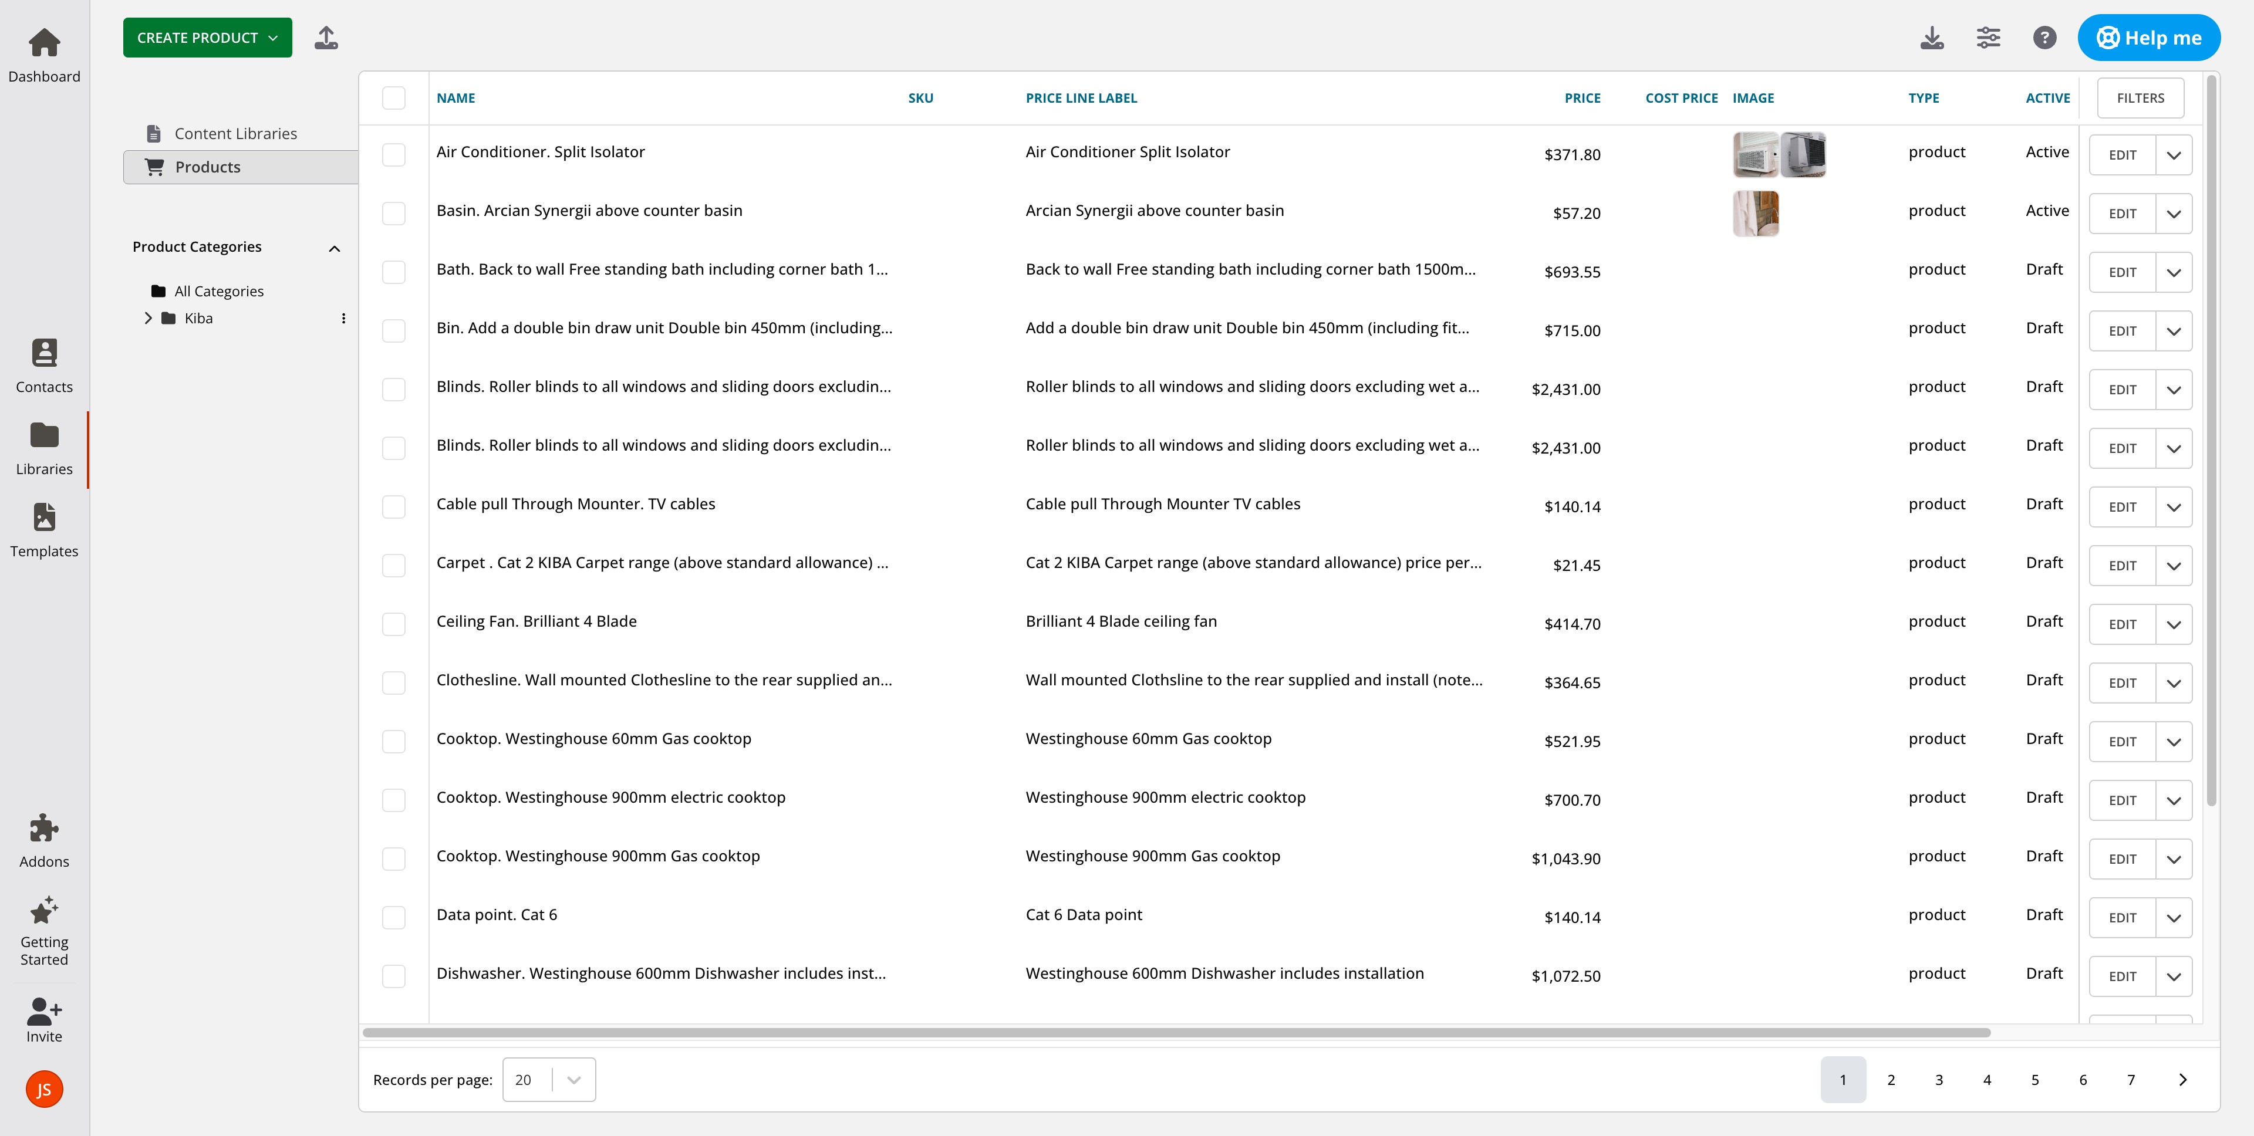Click the horizontal table scrollbar

click(1176, 1033)
